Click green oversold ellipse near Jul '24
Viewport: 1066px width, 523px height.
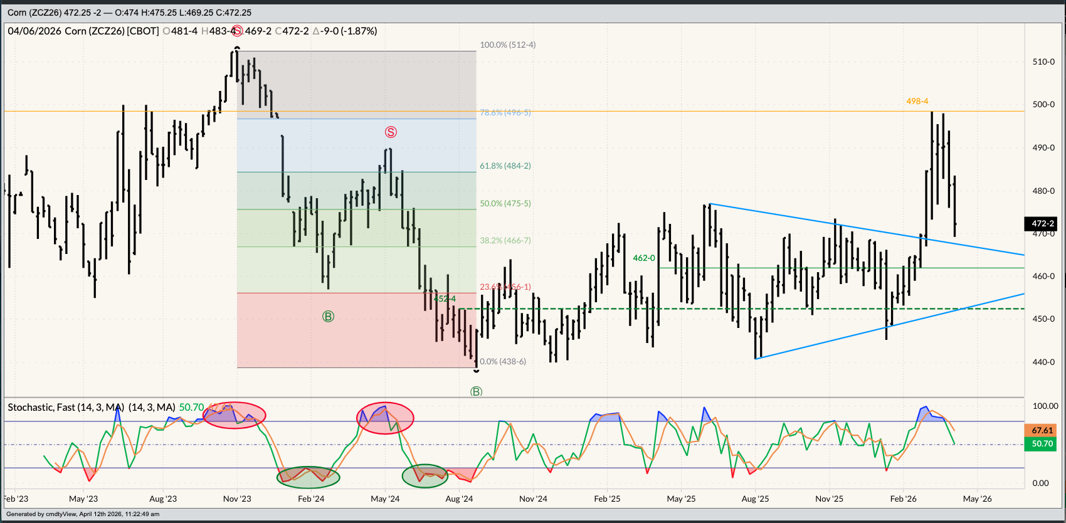coord(425,476)
